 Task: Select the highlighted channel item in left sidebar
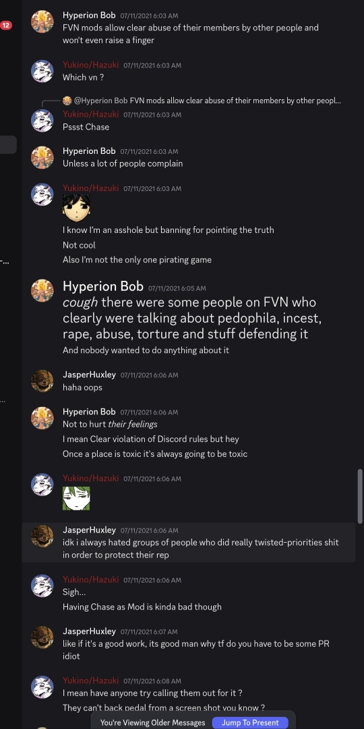click(8, 144)
